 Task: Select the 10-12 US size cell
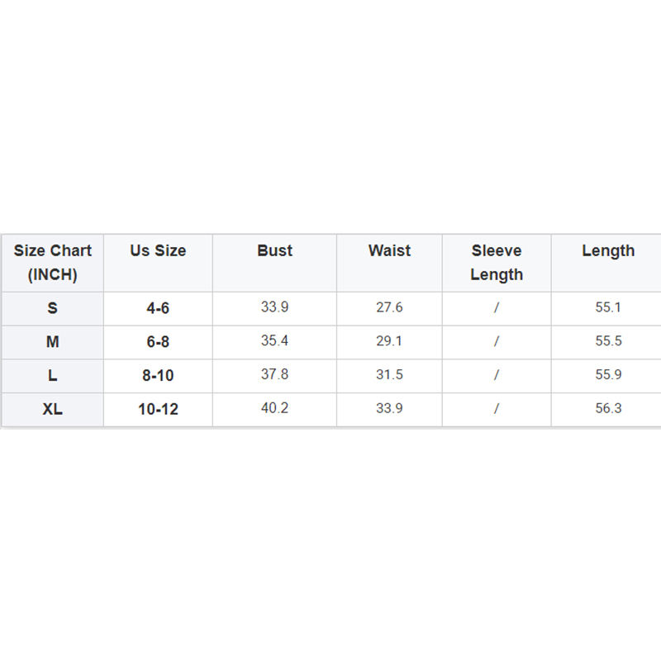point(158,410)
